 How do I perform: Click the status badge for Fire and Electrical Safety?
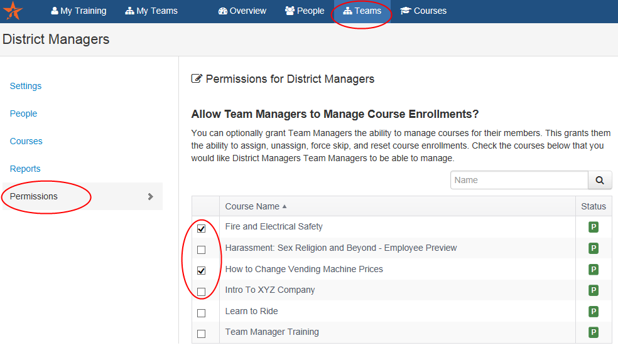tap(594, 227)
